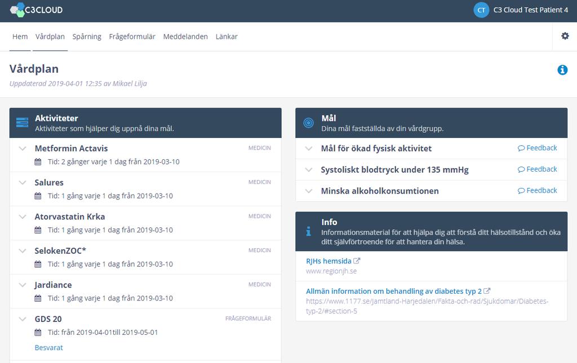Click MEDICIN tag on Metformin Actavis
Viewport: 577px width, 363px height.
click(x=259, y=147)
